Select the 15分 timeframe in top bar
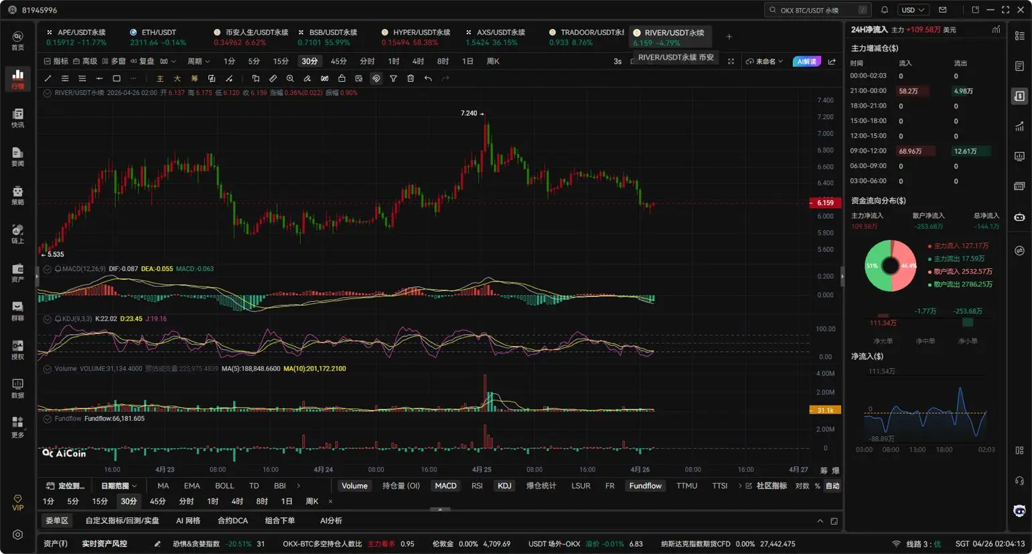The height and width of the screenshot is (554, 1032). pyautogui.click(x=281, y=62)
